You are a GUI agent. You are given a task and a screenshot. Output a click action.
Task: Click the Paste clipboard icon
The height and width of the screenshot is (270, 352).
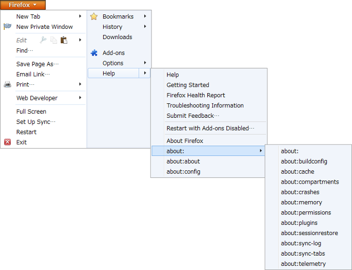click(64, 40)
